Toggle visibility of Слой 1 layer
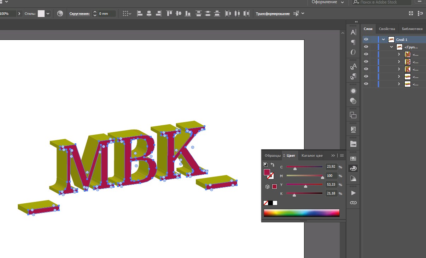The width and height of the screenshot is (426, 258). (x=366, y=40)
